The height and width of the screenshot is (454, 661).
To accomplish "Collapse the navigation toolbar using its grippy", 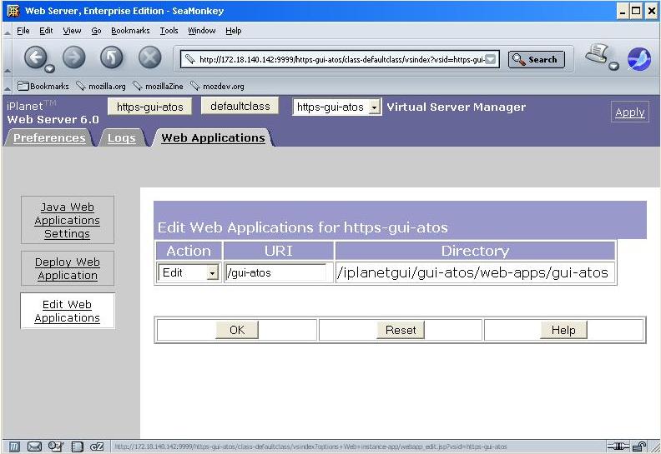I will pos(8,59).
